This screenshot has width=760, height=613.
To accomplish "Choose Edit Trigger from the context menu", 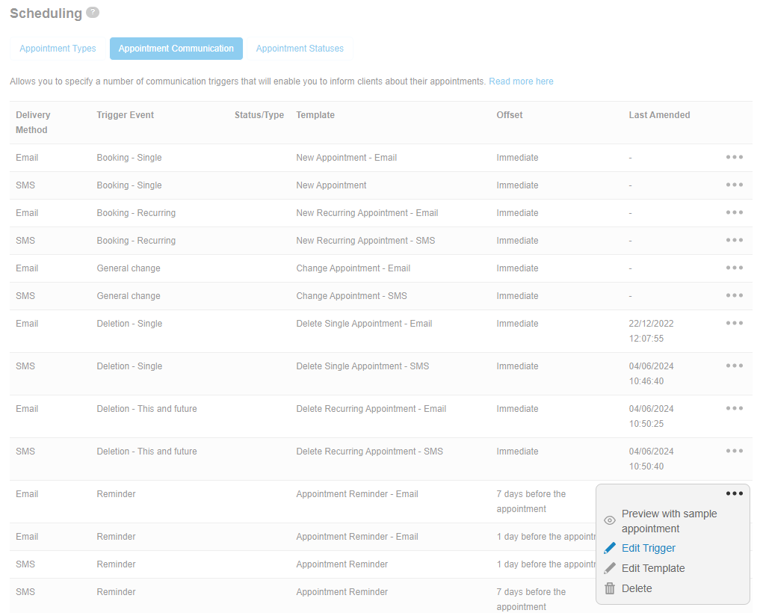I will (x=649, y=548).
